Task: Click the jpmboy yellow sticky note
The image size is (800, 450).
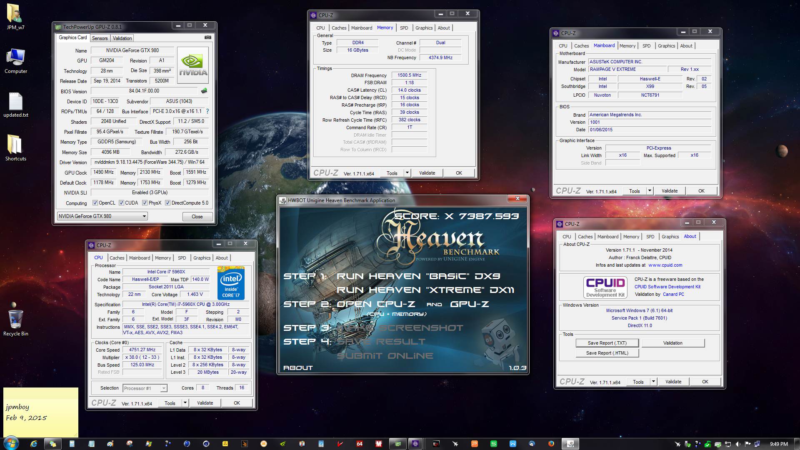Action: [x=41, y=412]
